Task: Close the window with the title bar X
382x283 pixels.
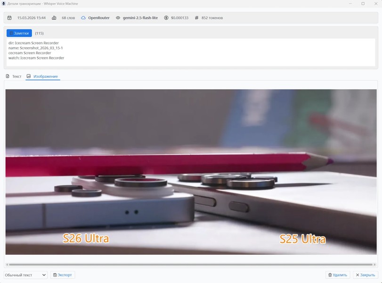Action: (x=376, y=4)
